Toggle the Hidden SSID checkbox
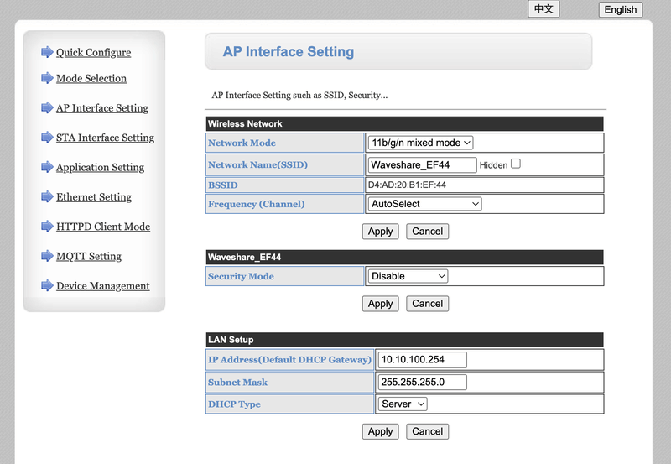The height and width of the screenshot is (464, 671). pos(516,164)
